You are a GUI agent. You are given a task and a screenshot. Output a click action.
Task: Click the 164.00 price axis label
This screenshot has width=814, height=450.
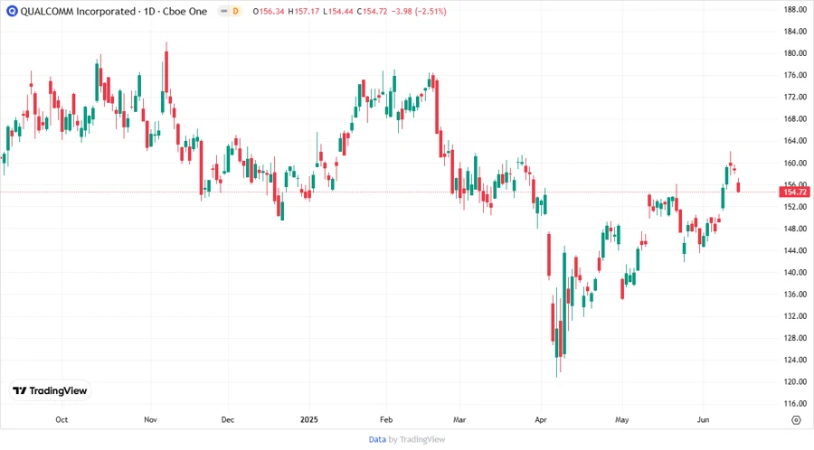pyautogui.click(x=795, y=140)
